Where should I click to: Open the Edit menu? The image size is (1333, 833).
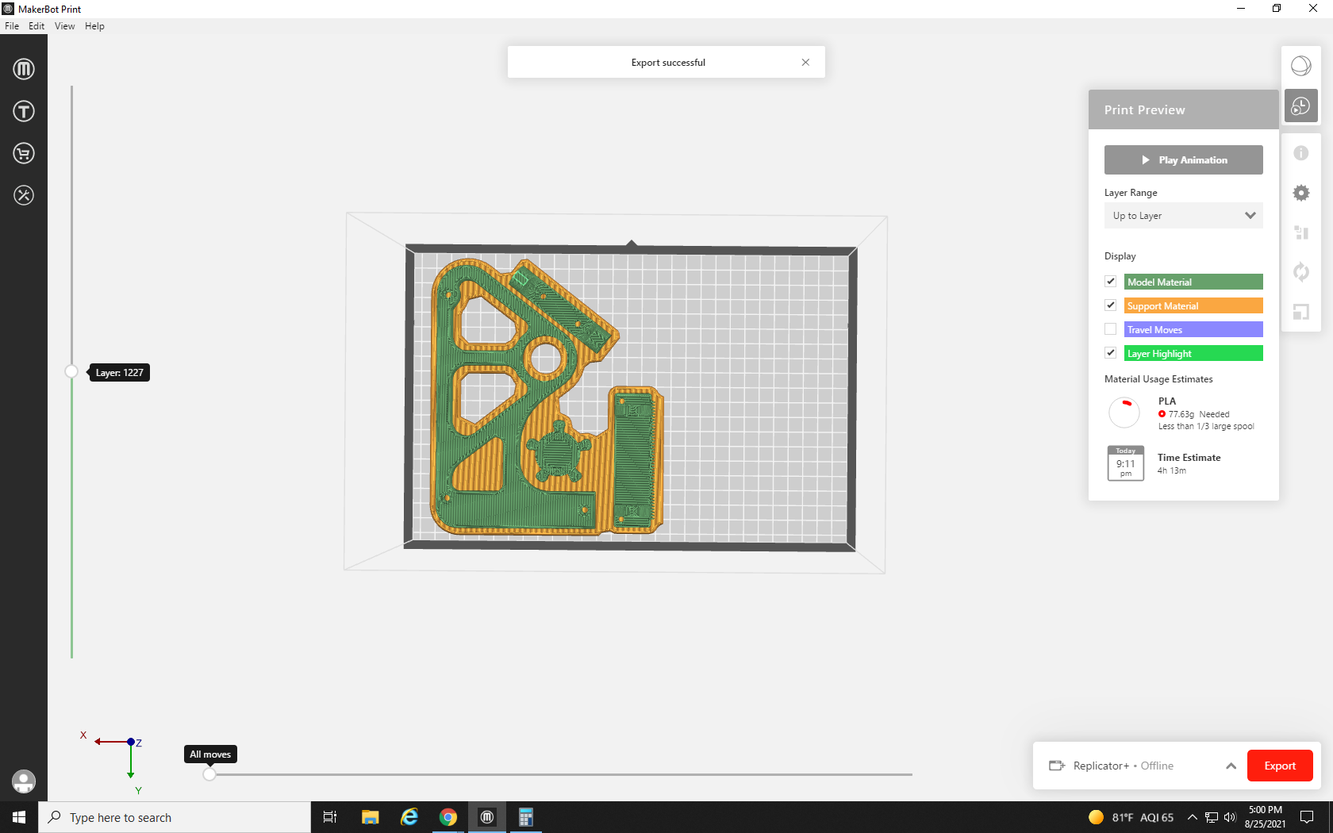[x=36, y=26]
